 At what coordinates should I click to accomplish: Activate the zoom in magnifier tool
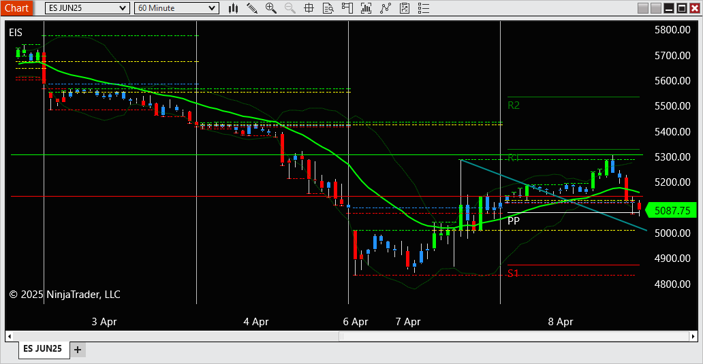coord(271,8)
